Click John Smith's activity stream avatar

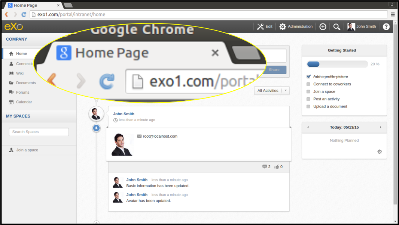(96, 114)
